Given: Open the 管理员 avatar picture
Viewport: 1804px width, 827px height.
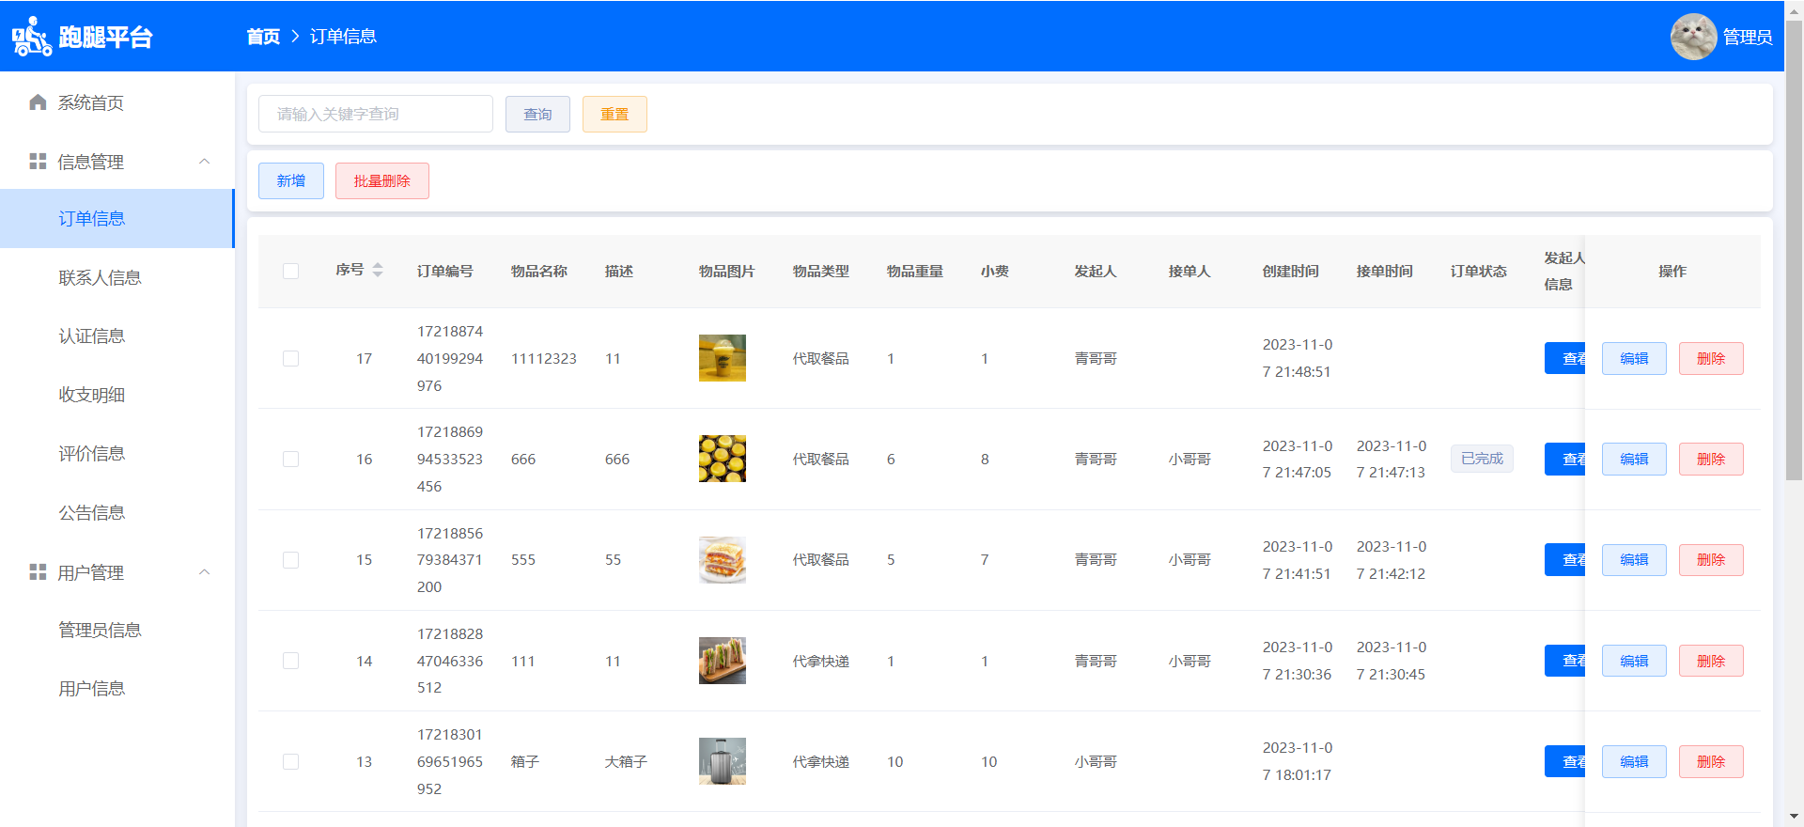Looking at the screenshot, I should click(x=1693, y=37).
